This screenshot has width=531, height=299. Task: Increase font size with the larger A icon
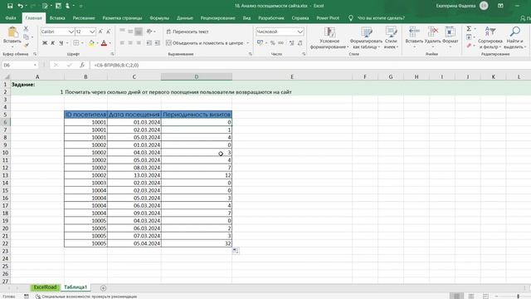100,32
